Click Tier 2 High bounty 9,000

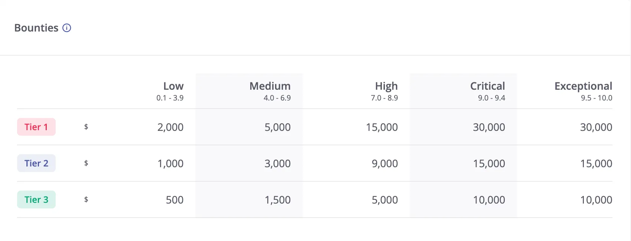coord(385,164)
